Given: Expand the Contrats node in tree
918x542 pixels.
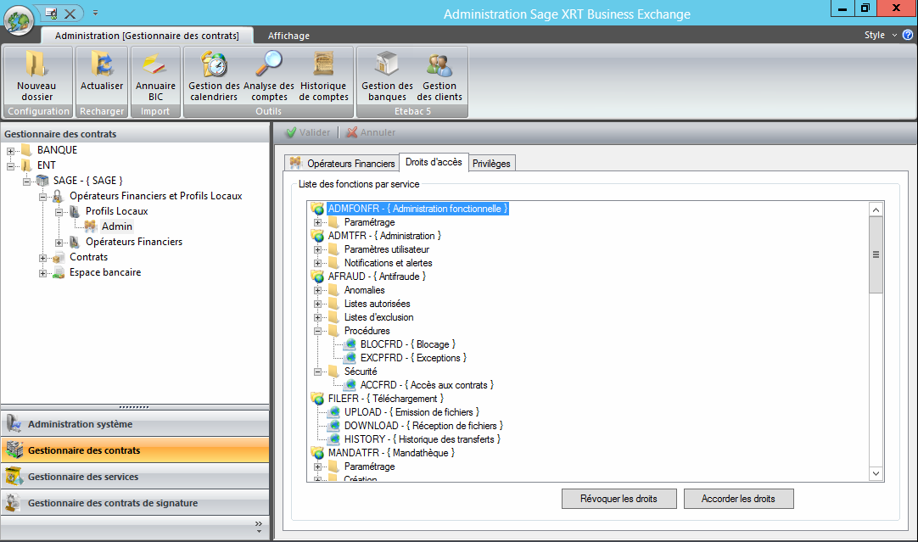Looking at the screenshot, I should point(43,257).
